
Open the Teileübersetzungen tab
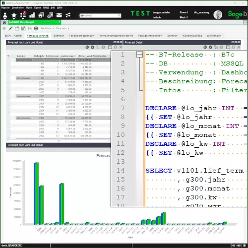(x=81, y=36)
